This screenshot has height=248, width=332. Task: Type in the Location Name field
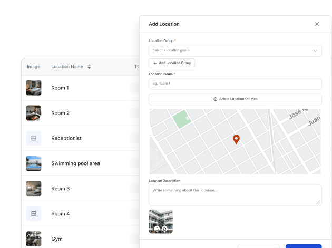point(235,84)
